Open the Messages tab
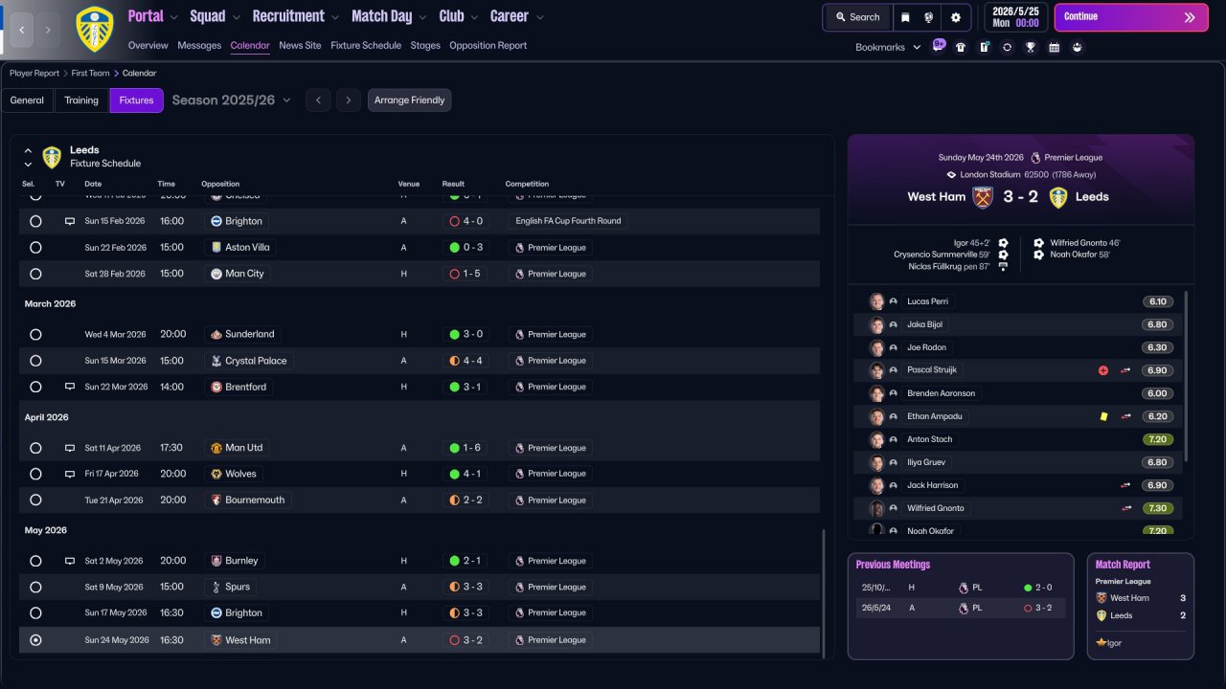The height and width of the screenshot is (689, 1226). point(199,45)
